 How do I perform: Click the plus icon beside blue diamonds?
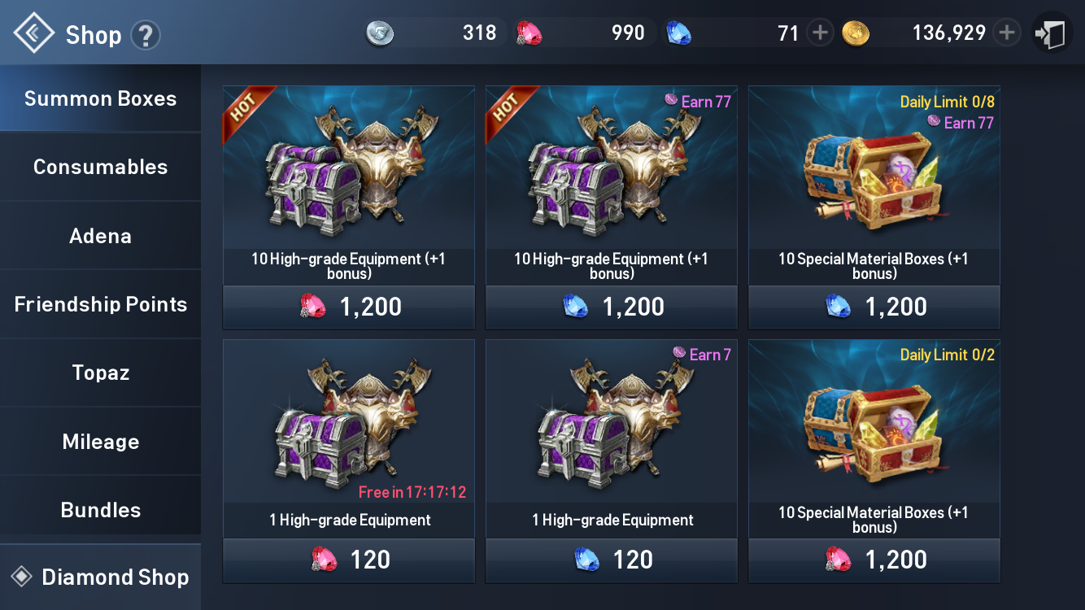pyautogui.click(x=821, y=33)
